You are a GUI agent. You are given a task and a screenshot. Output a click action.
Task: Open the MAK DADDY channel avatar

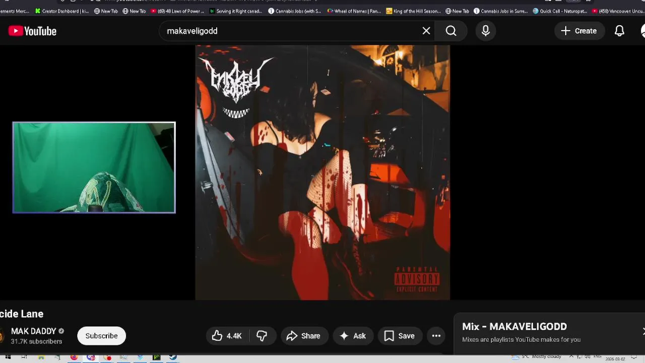coord(2,336)
